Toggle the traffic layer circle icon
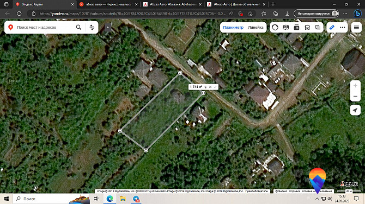This screenshot has height=204, width=365. 275,27
